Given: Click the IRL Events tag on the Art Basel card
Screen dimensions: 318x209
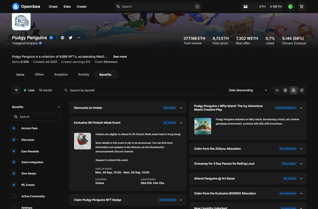Looking at the screenshot, I should pyautogui.click(x=290, y=179).
